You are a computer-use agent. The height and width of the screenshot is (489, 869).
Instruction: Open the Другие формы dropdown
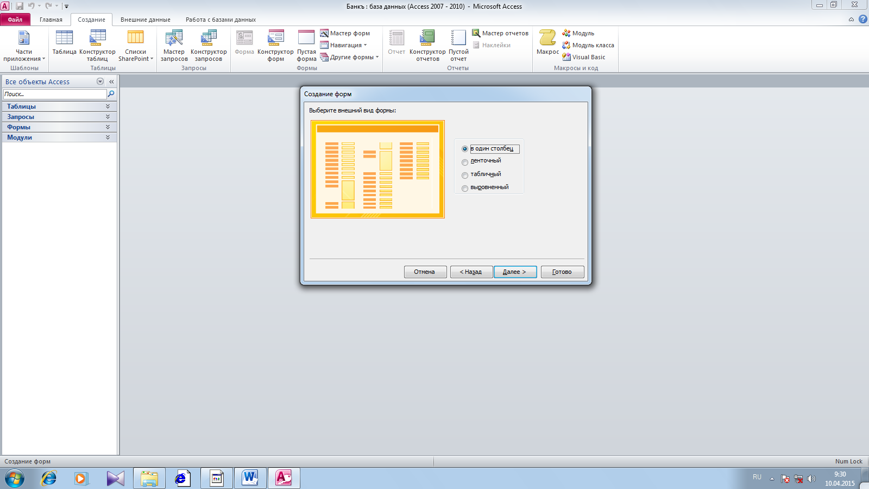coord(349,57)
